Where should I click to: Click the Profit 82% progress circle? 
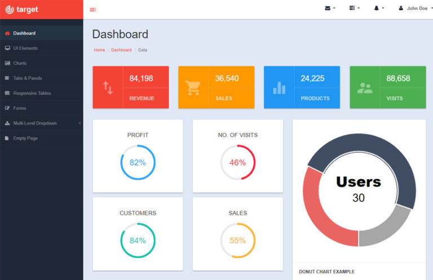(138, 162)
